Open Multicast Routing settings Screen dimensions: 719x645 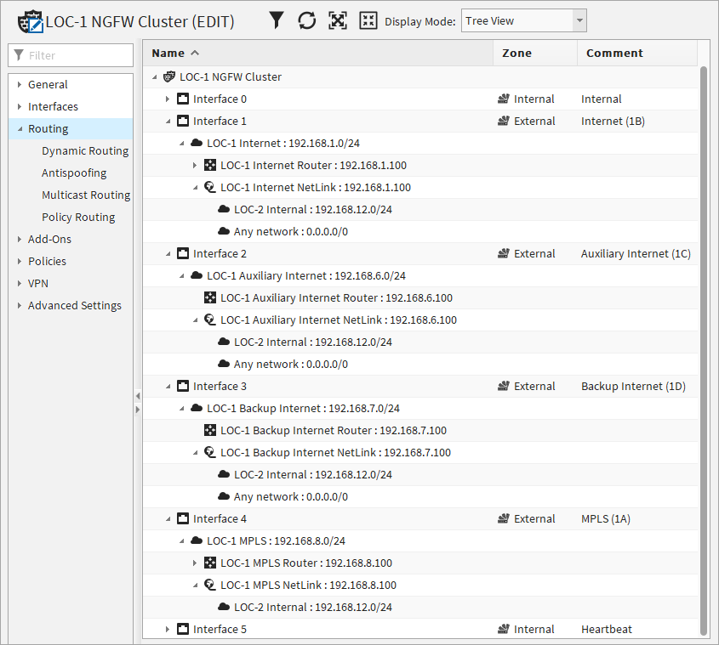click(x=86, y=195)
